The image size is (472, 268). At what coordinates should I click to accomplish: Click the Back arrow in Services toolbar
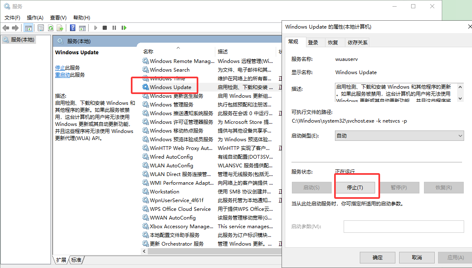(6, 28)
